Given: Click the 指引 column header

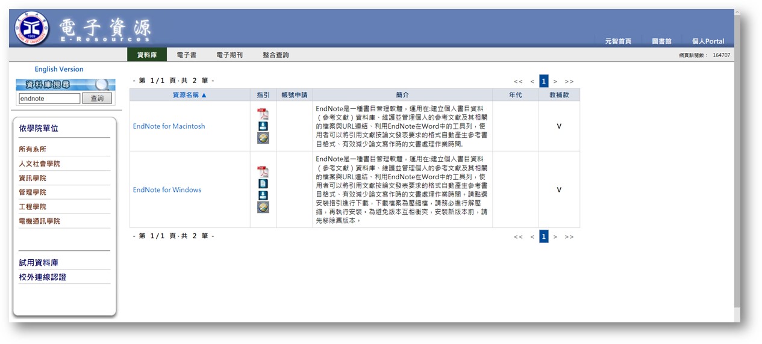Looking at the screenshot, I should (x=263, y=95).
